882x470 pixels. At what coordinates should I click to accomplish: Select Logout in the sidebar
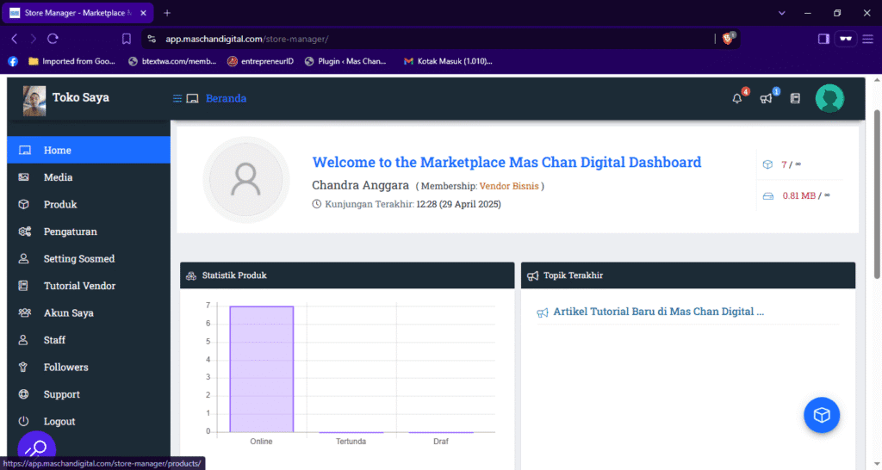coord(89,421)
